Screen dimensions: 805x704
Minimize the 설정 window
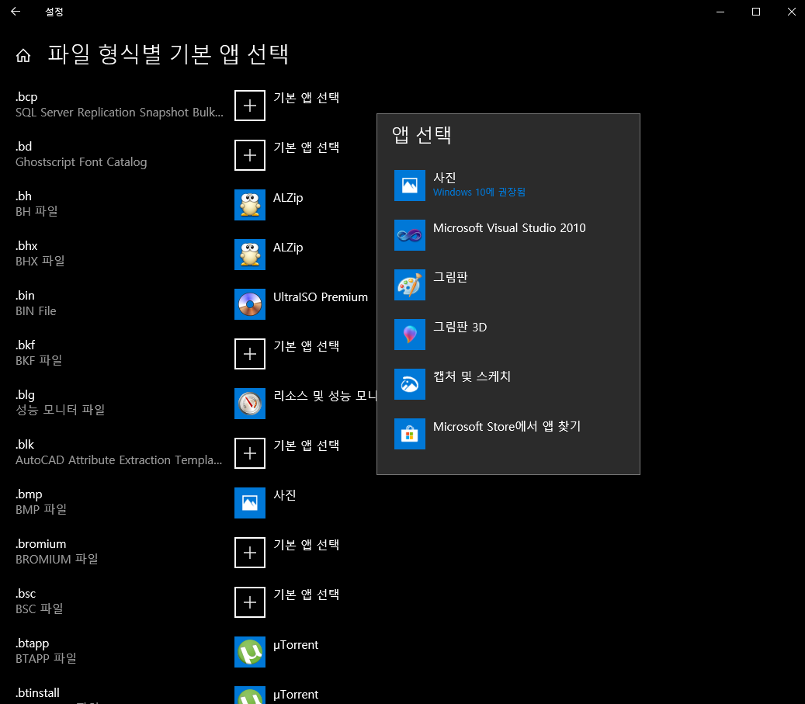point(720,12)
